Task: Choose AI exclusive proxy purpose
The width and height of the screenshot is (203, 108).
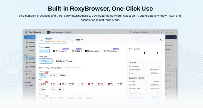Action: coord(110,51)
